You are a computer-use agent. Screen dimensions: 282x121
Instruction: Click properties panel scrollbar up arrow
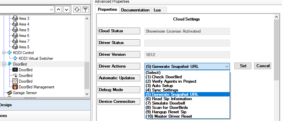276,17
